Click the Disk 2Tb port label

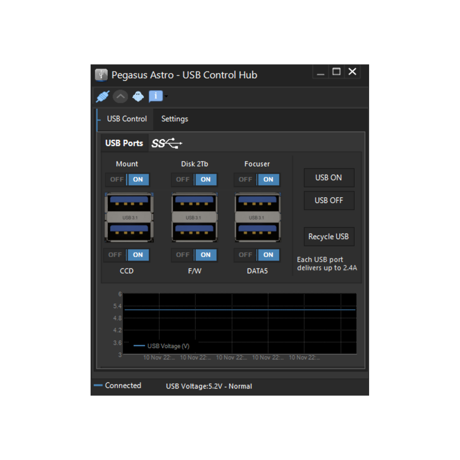coord(194,164)
